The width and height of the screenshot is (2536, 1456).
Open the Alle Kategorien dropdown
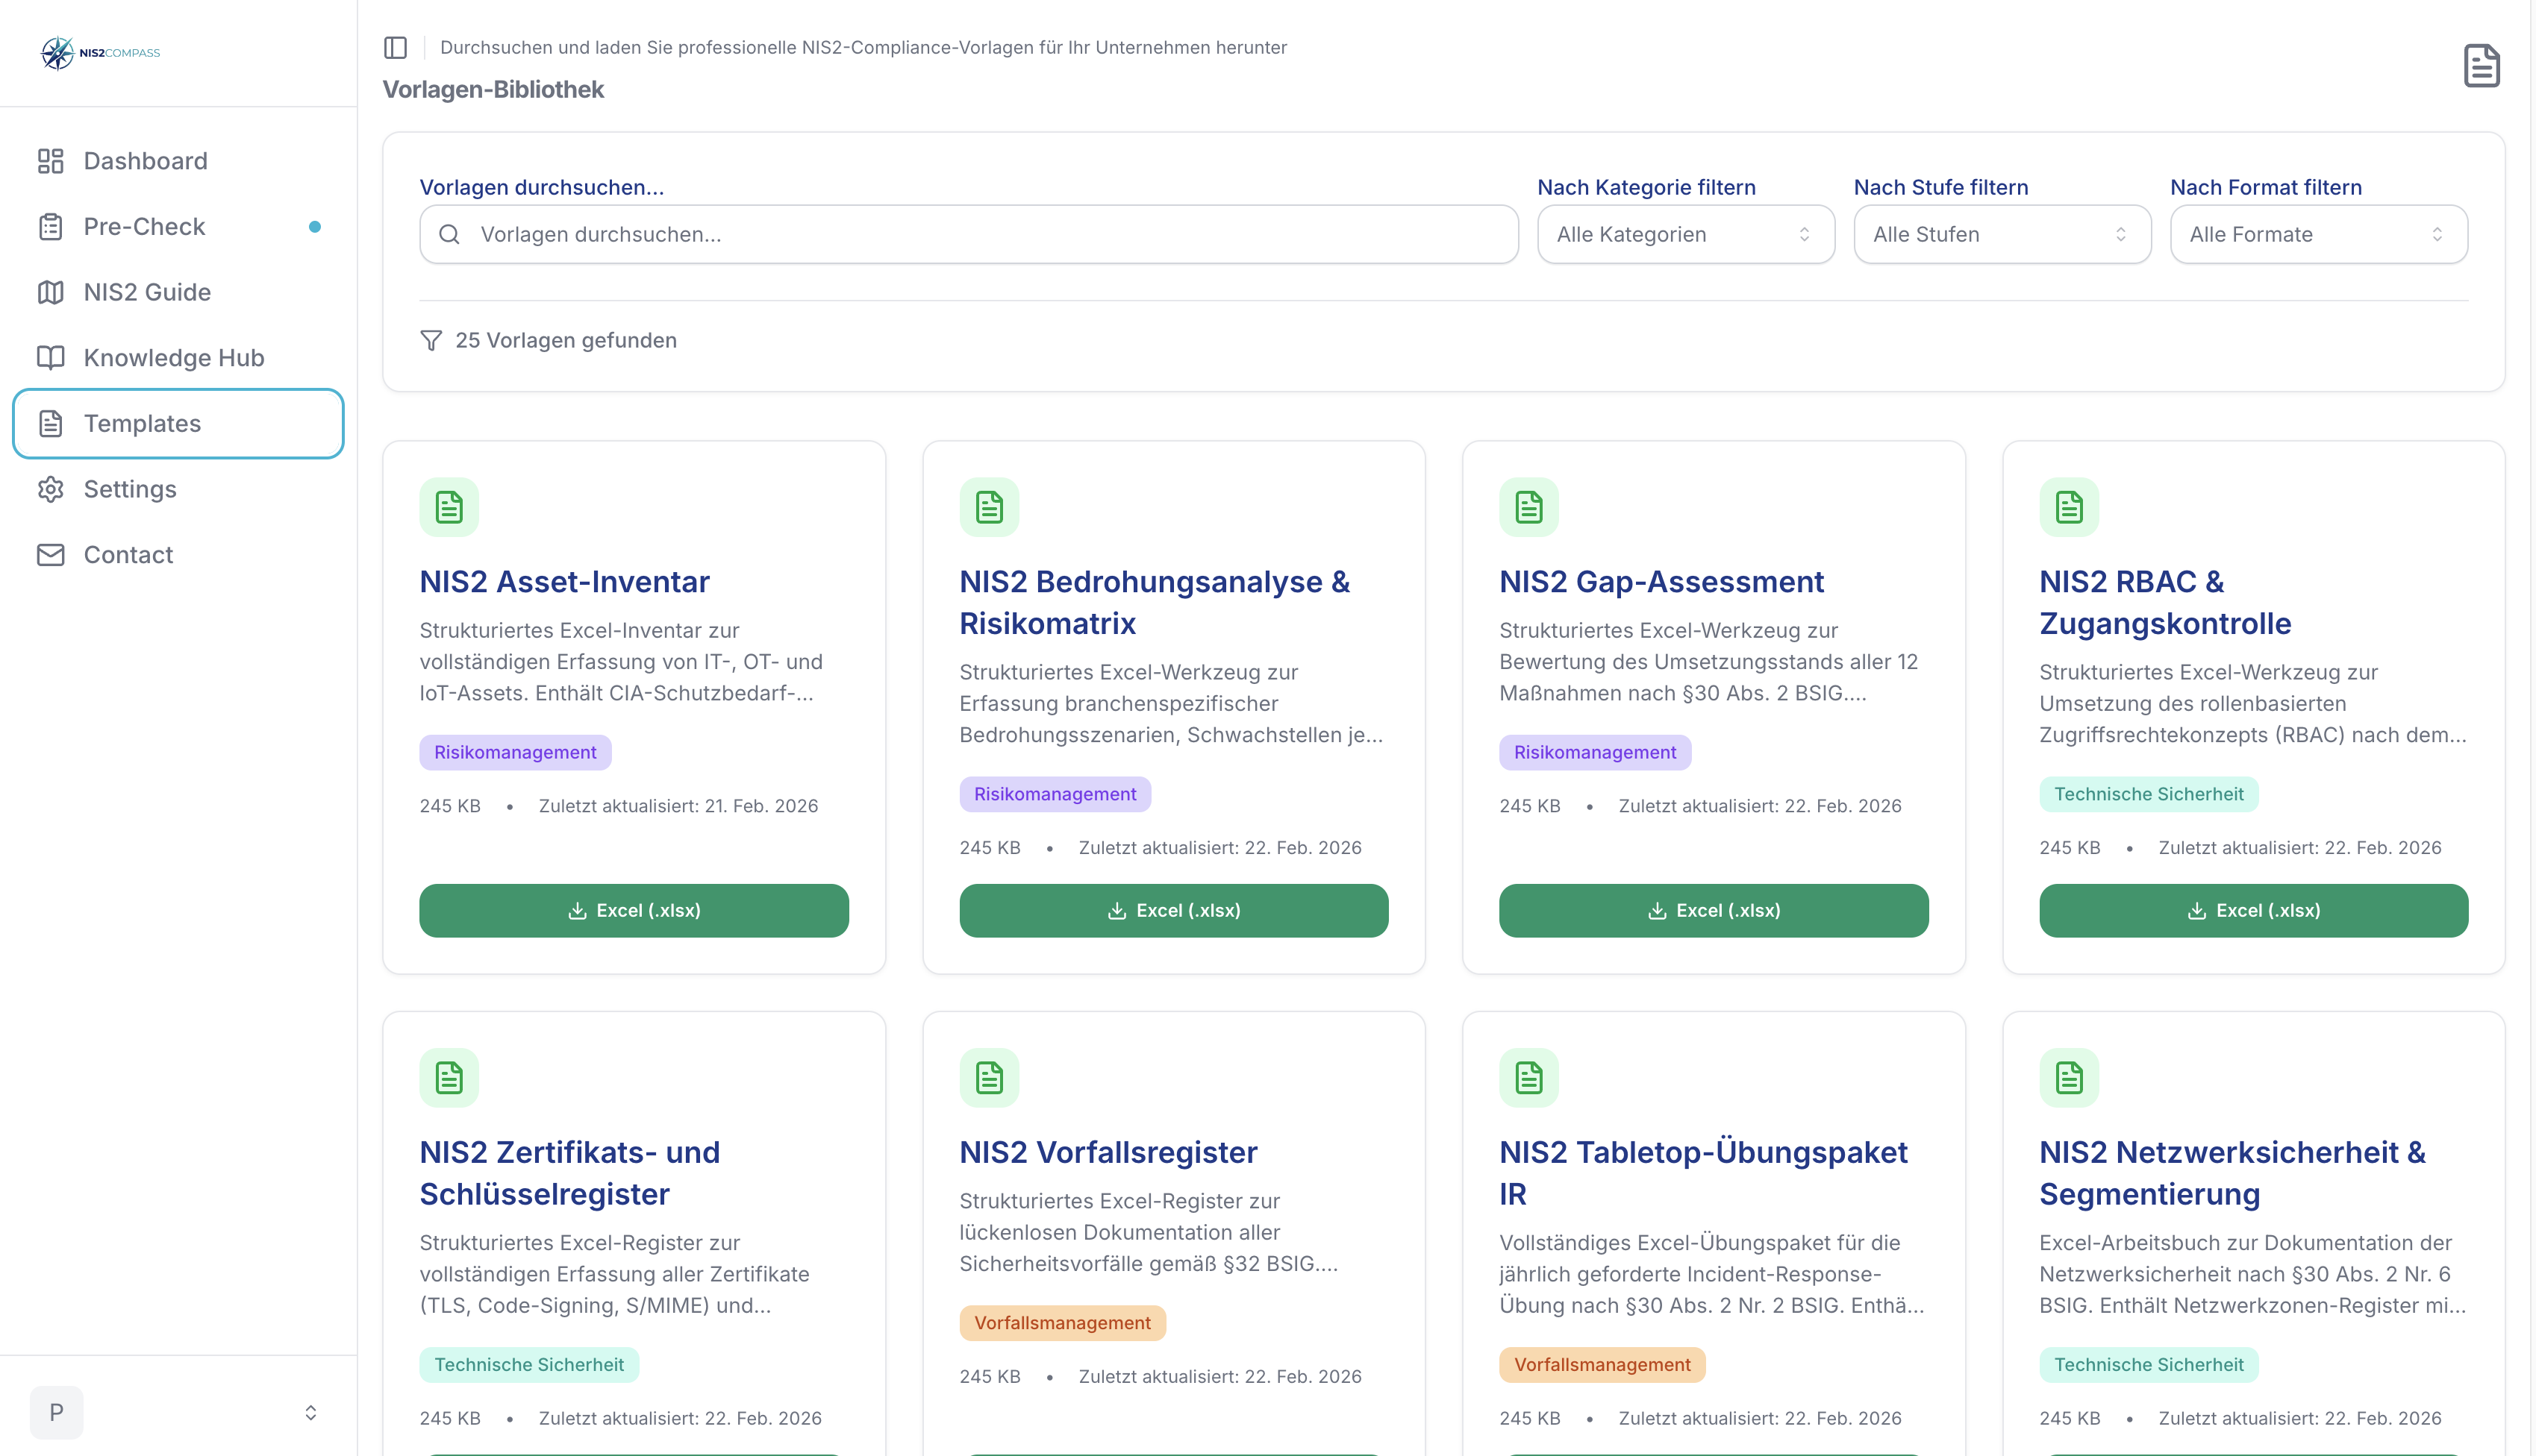1684,235
